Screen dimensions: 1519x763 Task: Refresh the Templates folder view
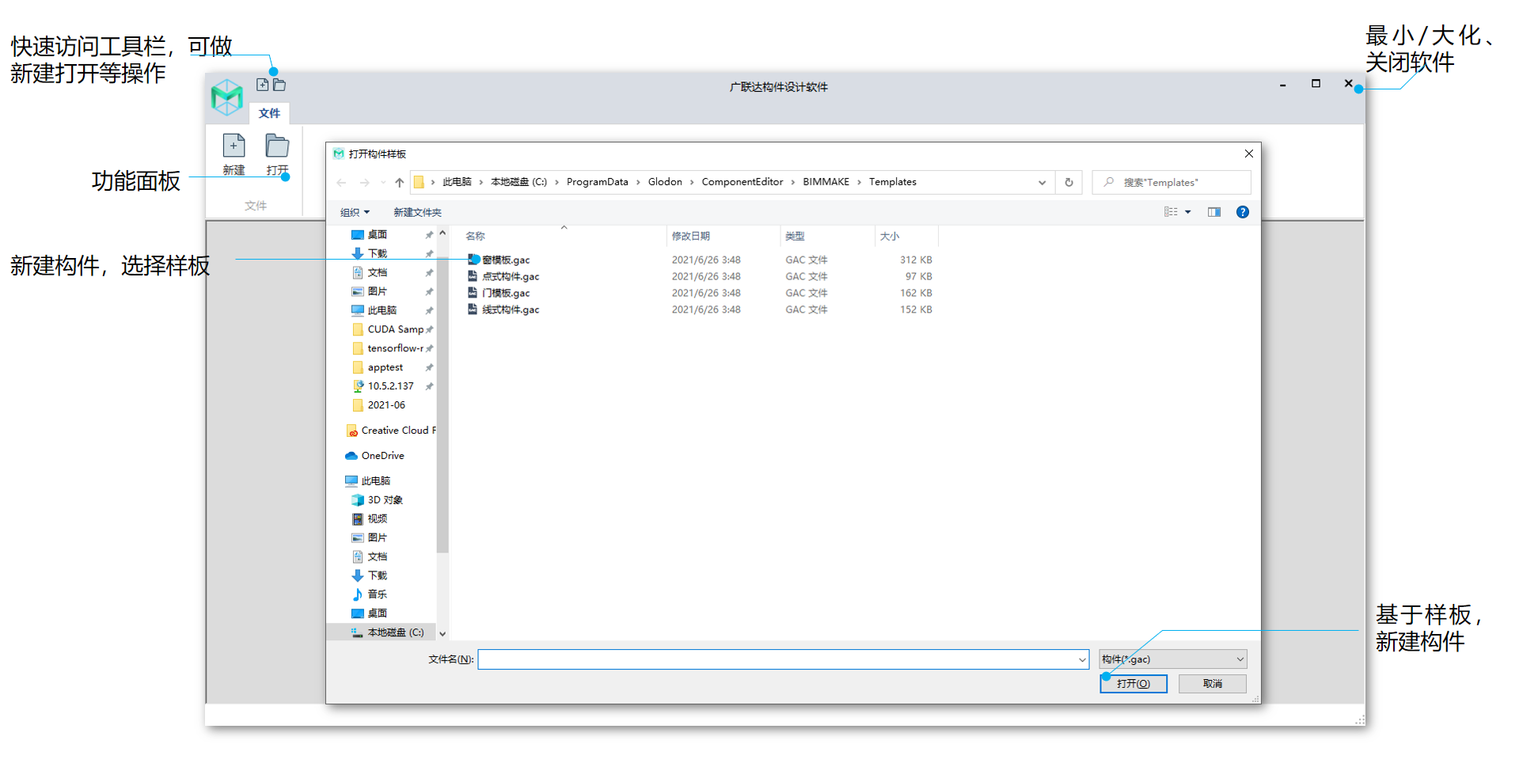click(1069, 183)
